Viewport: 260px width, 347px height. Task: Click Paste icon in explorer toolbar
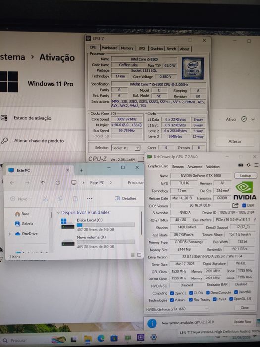[x=75, y=199]
